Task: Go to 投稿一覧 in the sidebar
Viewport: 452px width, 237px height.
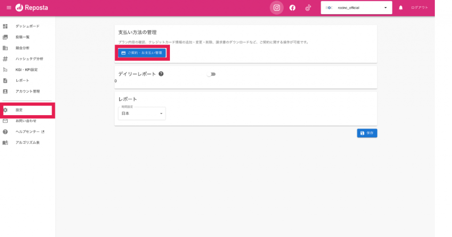Action: point(23,37)
